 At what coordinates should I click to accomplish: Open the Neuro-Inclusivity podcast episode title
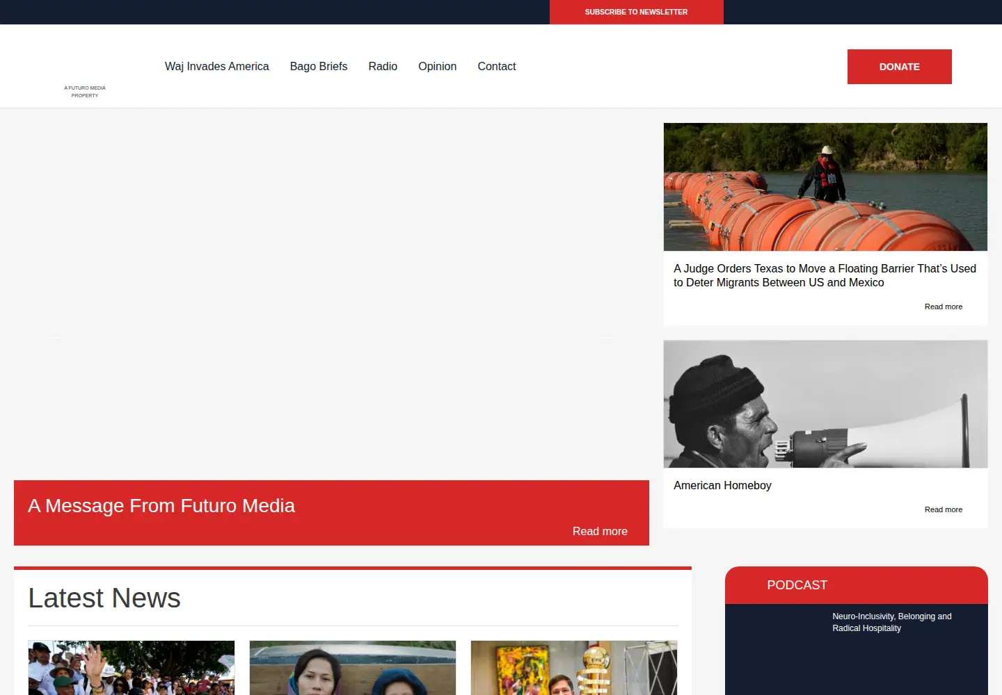pos(892,622)
